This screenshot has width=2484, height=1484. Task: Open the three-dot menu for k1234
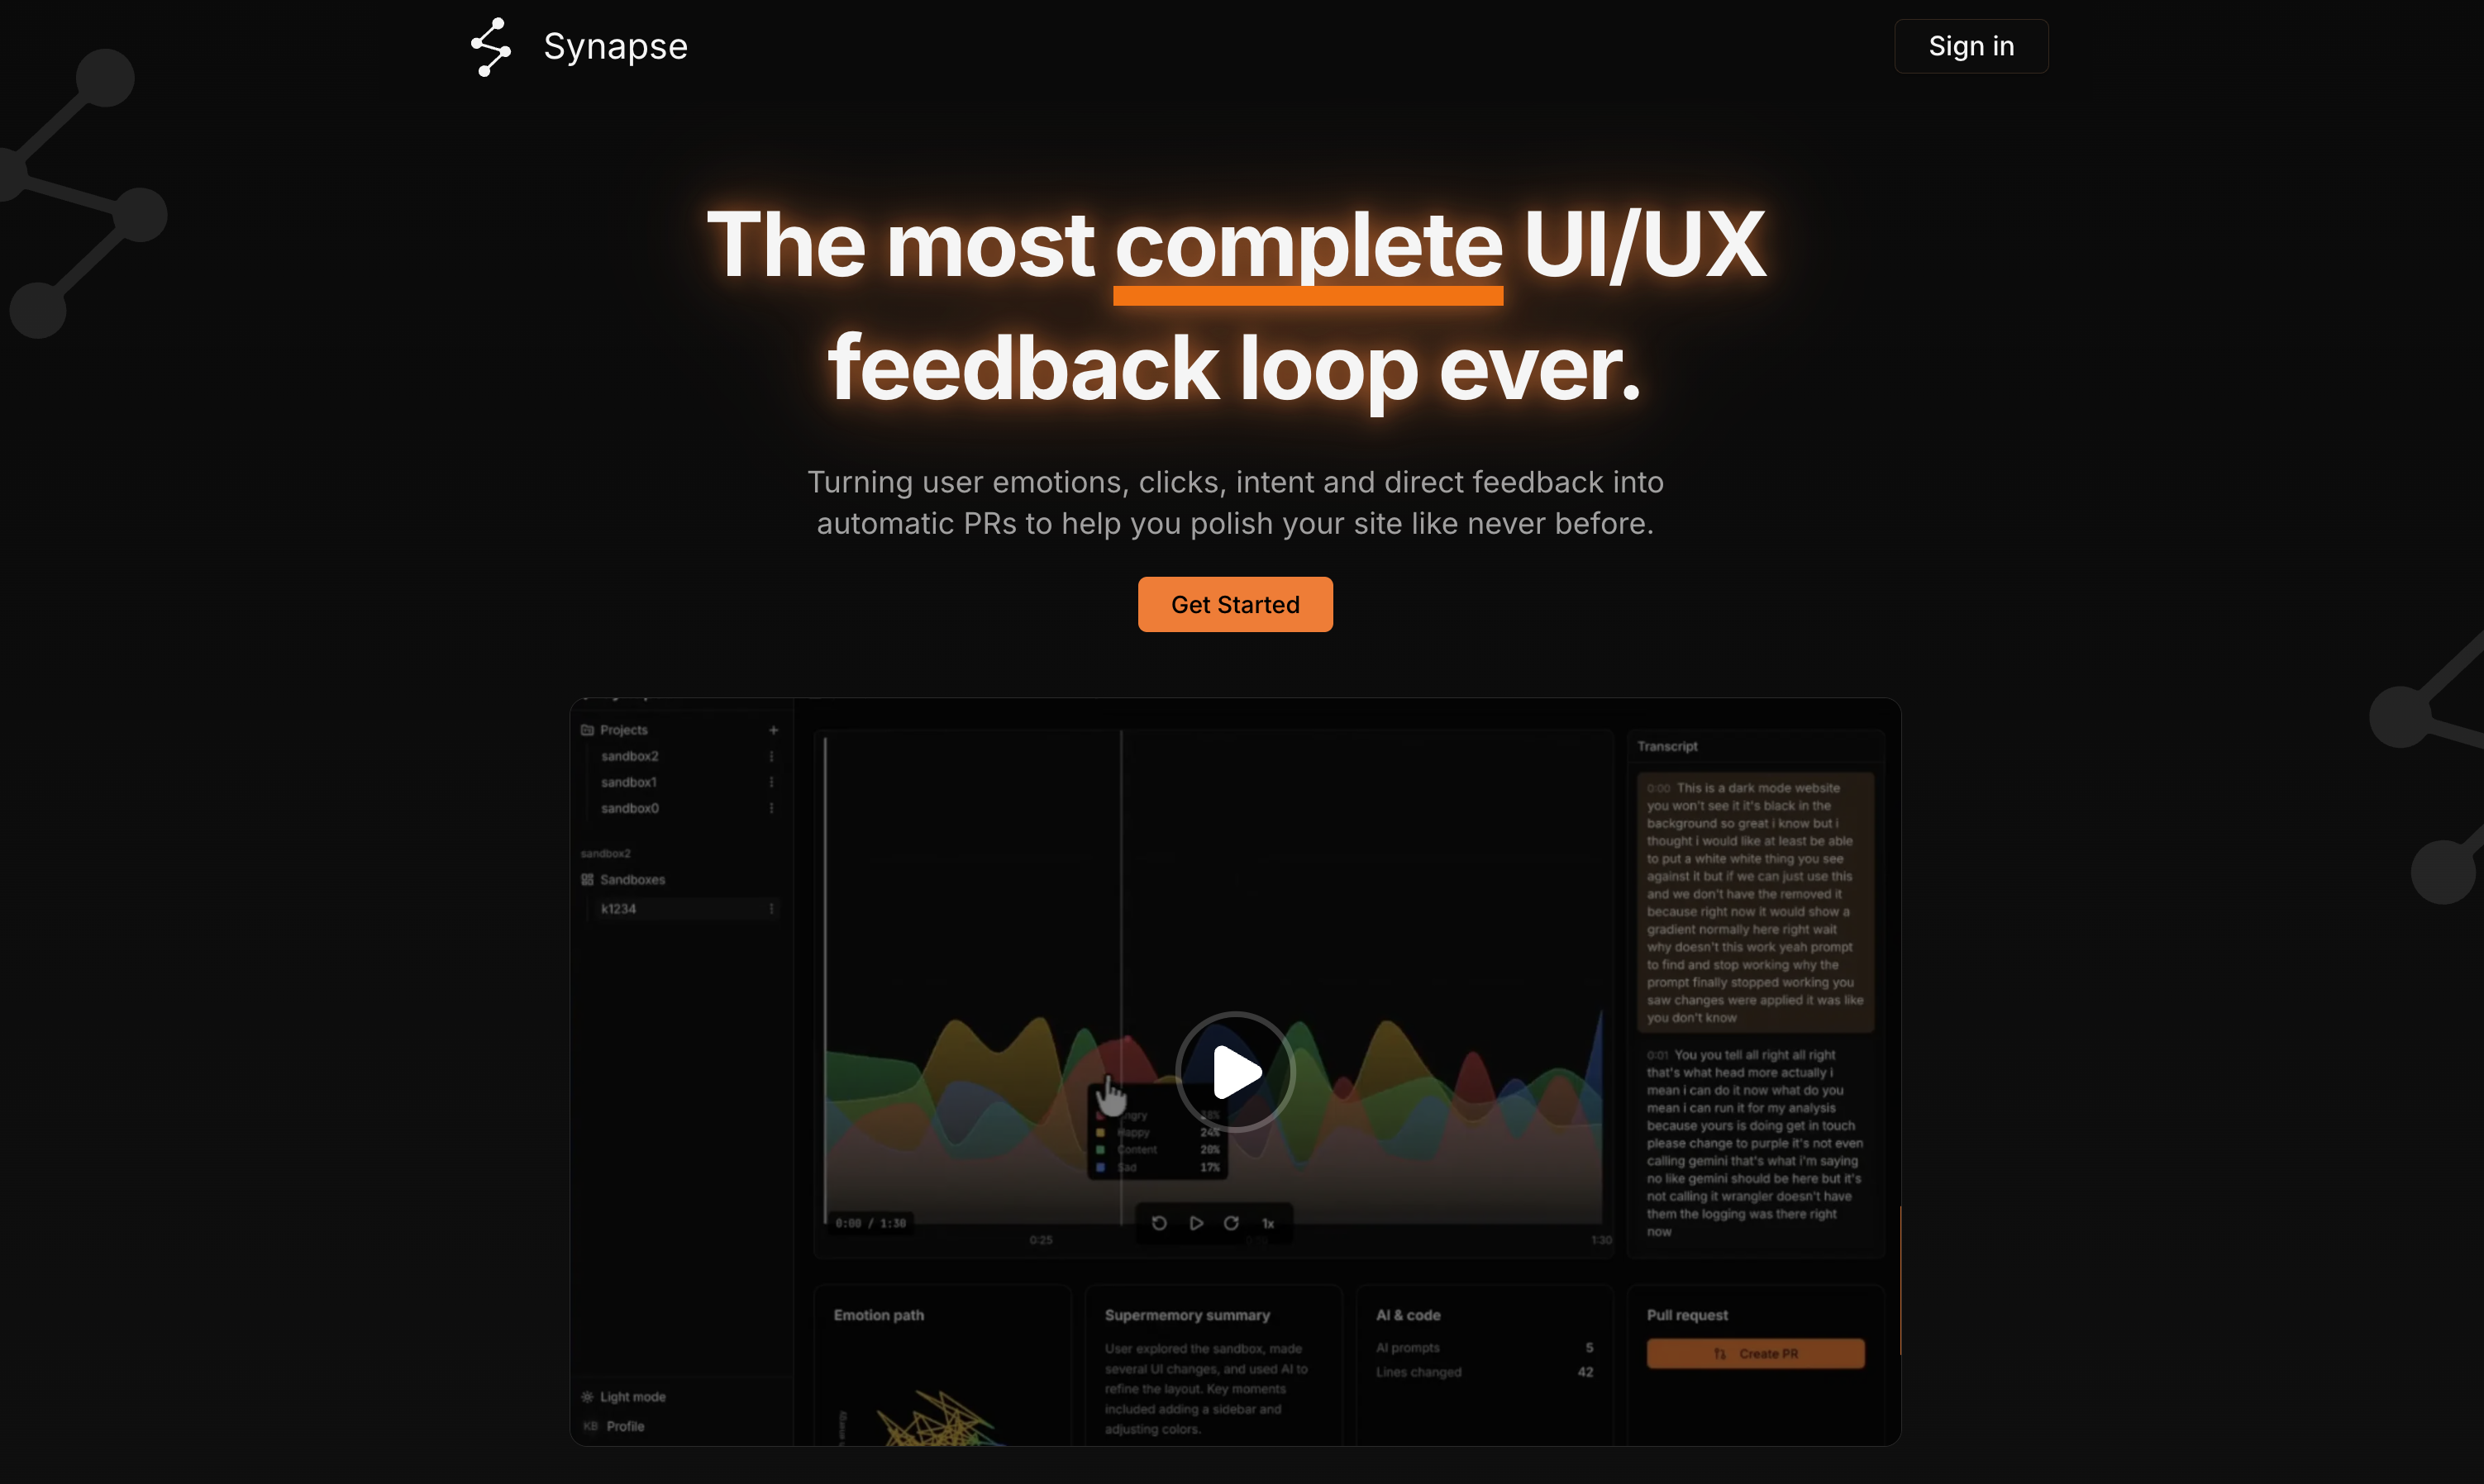point(771,909)
